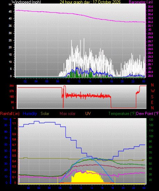Click the "29.5" barometer scale value
Screen dimensions: 159x191
[x=150, y=49]
